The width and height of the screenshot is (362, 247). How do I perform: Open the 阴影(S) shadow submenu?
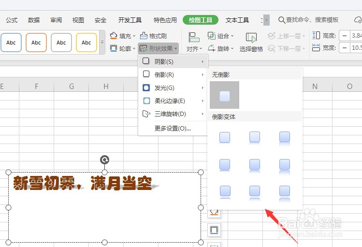(173, 62)
